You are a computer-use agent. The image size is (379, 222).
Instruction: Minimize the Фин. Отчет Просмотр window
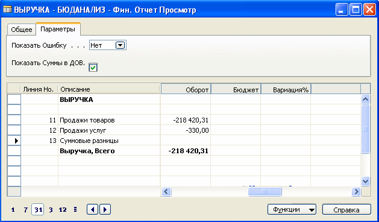342,10
